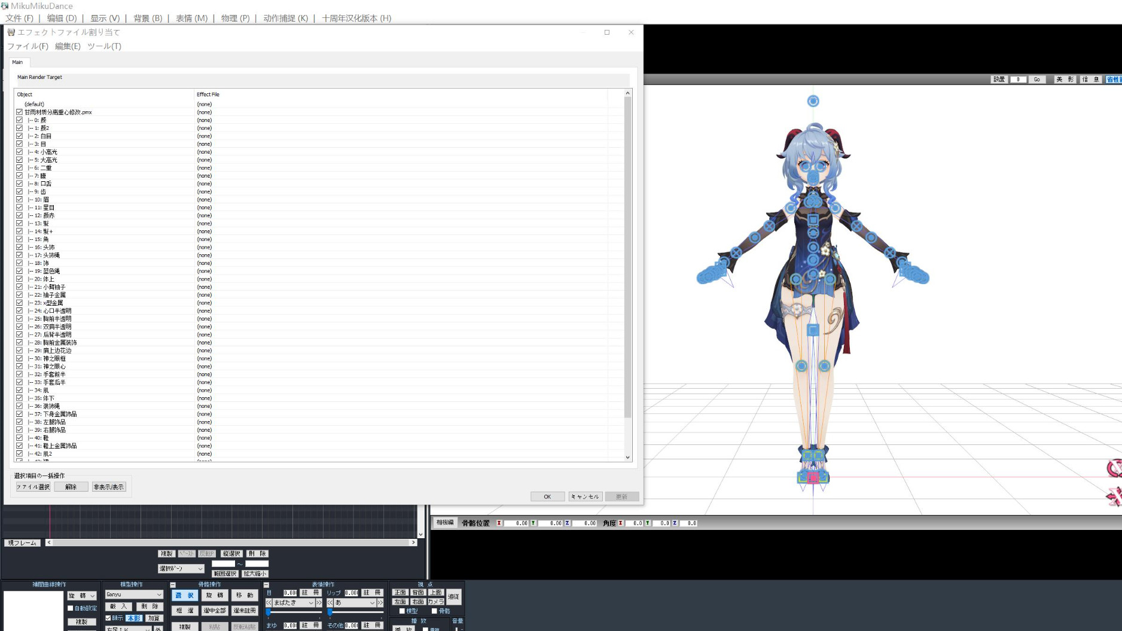Image resolution: width=1122 pixels, height=631 pixels.
Task: Uncheck the 15: 角 material checkbox
Action: 20,239
